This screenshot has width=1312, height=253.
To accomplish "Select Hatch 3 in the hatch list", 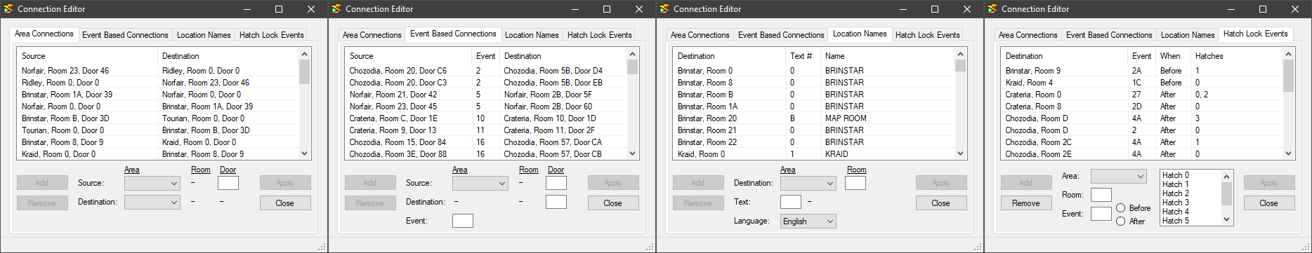I will click(1191, 203).
